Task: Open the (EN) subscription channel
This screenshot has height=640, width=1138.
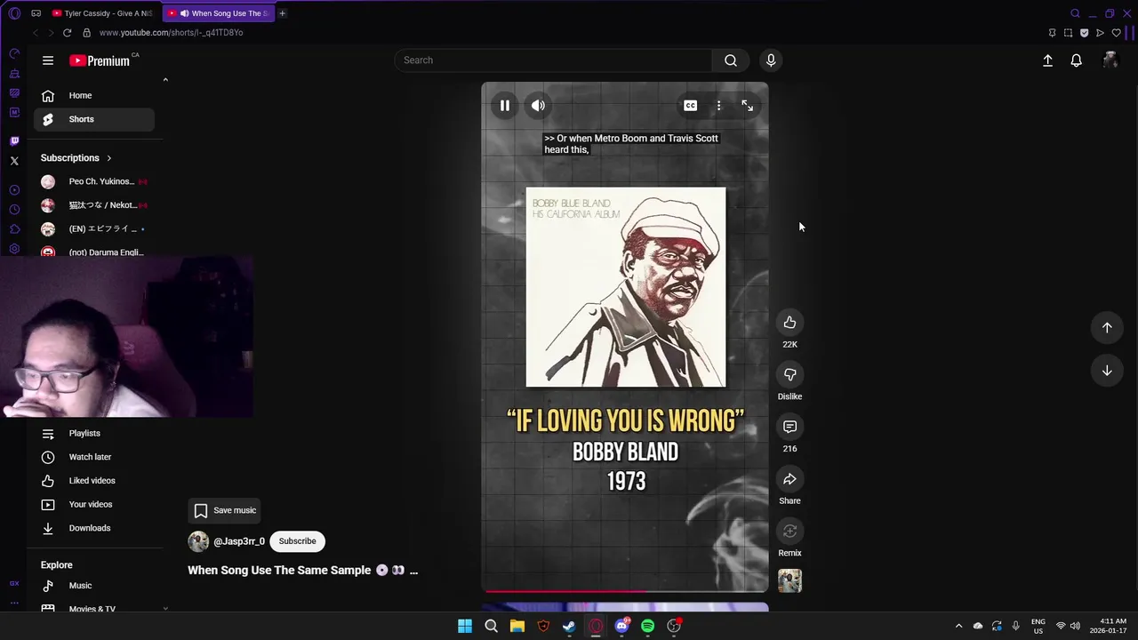Action: (94, 228)
